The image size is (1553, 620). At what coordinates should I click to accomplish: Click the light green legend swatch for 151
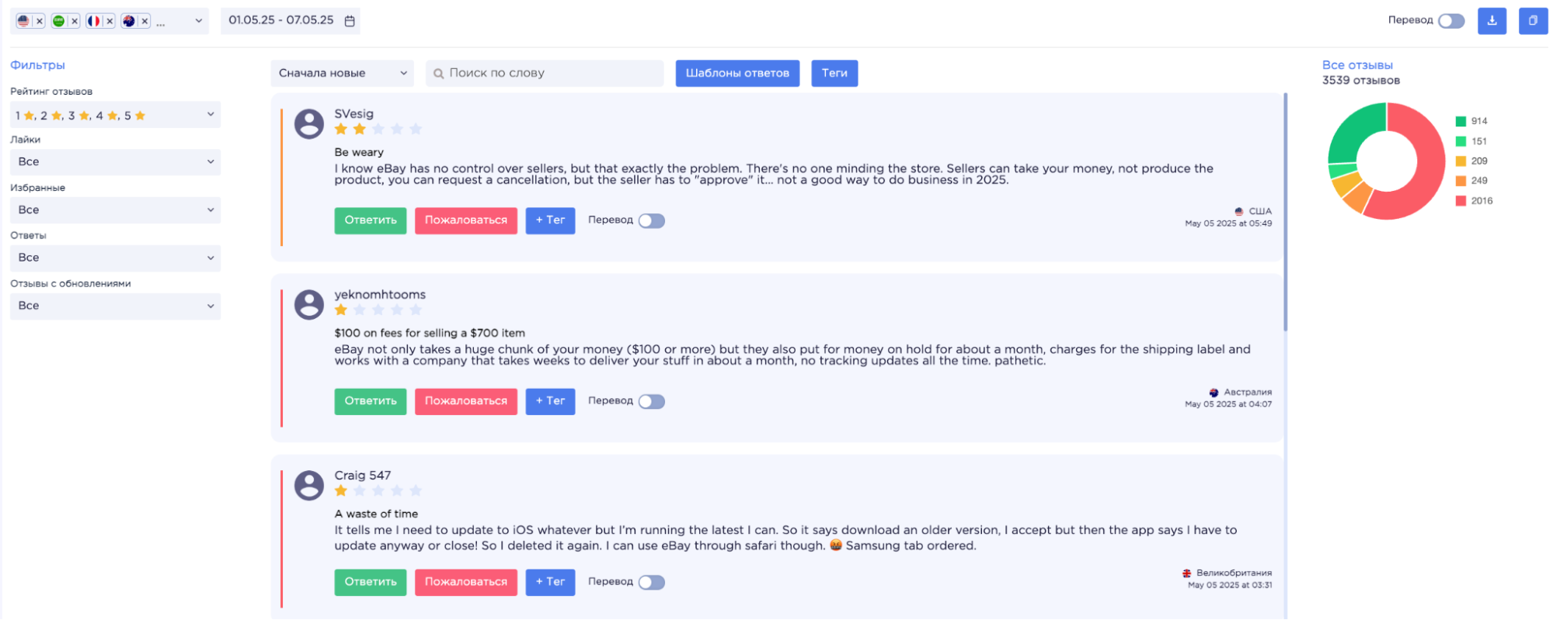(x=1461, y=142)
